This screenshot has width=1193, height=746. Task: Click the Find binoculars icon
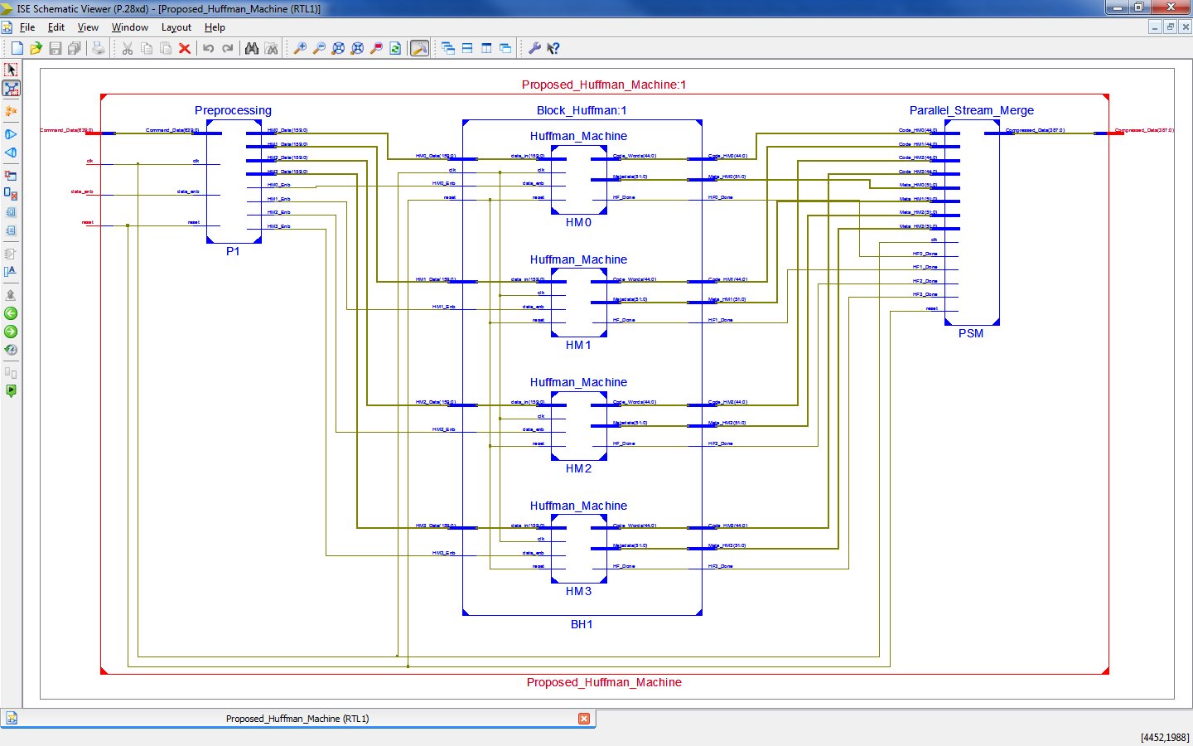click(252, 48)
